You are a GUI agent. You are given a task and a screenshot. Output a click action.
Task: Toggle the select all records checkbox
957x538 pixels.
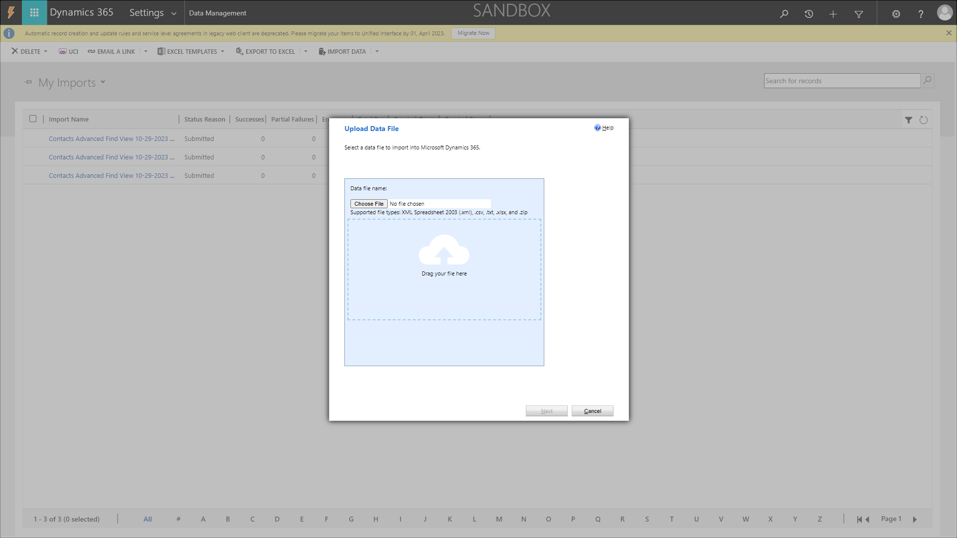click(33, 119)
